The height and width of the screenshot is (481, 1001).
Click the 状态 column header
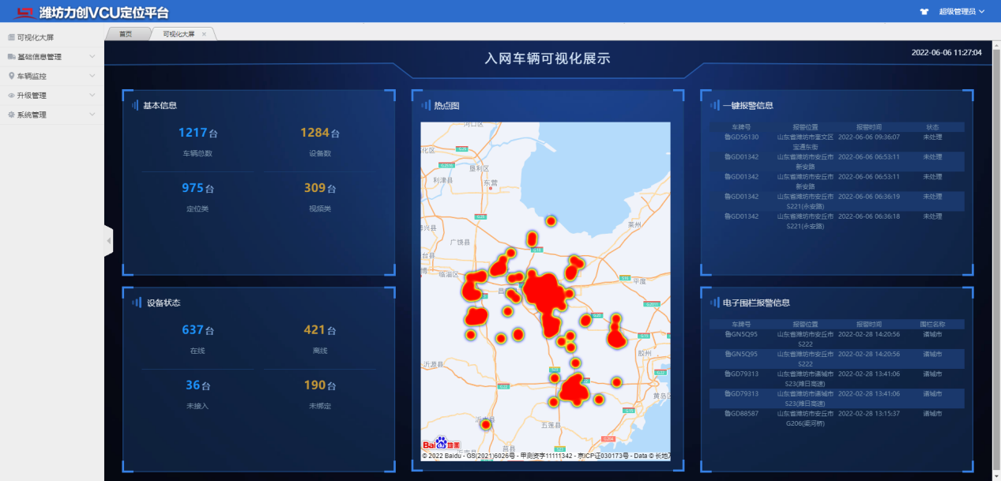(932, 126)
